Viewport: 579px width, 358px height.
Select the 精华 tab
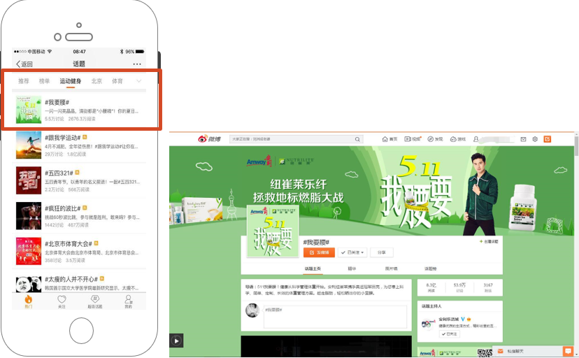(352, 268)
